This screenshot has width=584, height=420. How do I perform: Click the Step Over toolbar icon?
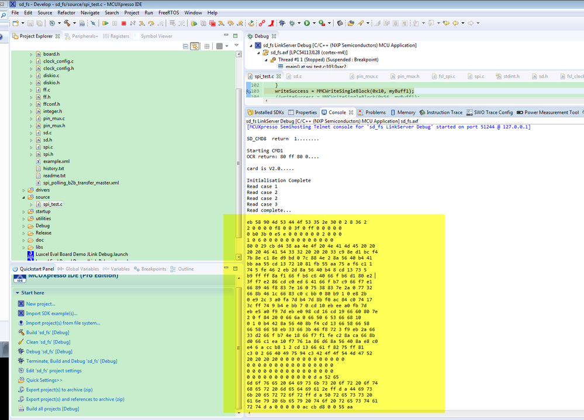tap(151, 23)
